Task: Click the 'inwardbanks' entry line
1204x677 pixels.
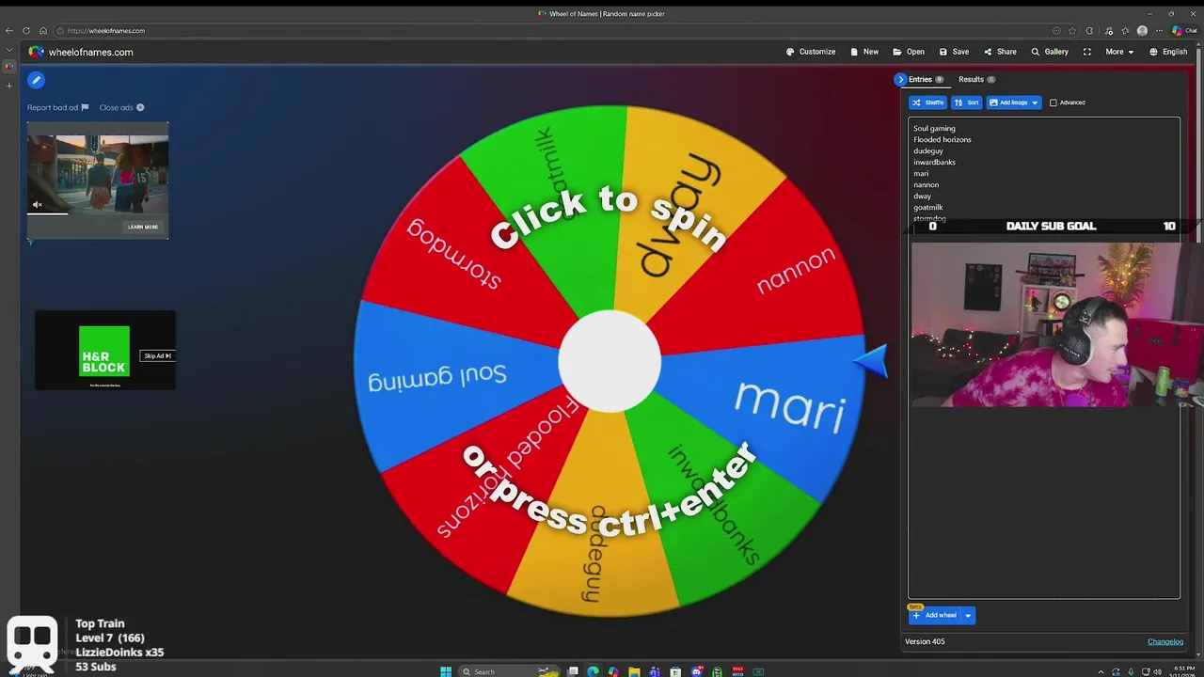Action: [934, 162]
